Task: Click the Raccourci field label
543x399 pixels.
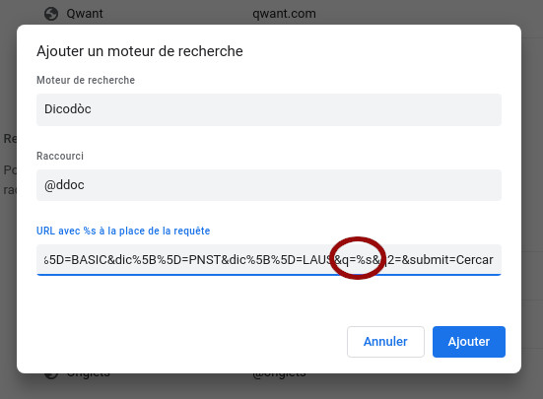Action: click(x=60, y=156)
